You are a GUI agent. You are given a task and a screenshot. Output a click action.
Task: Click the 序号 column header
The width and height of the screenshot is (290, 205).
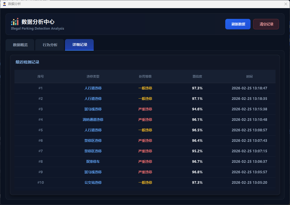41,77
